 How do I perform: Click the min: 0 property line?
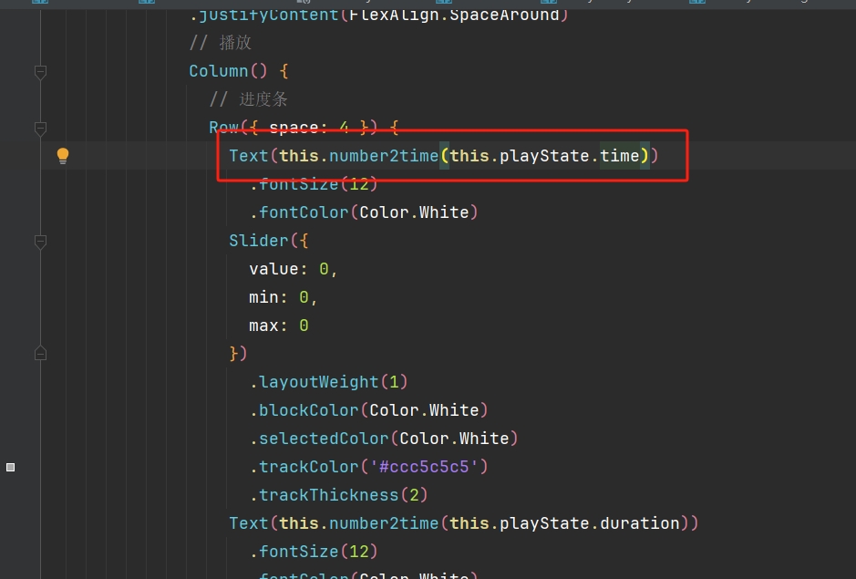284,297
